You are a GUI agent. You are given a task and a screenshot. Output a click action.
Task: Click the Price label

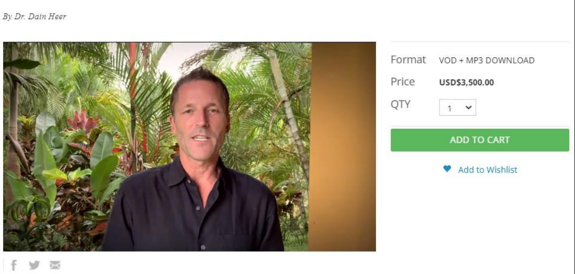(403, 82)
